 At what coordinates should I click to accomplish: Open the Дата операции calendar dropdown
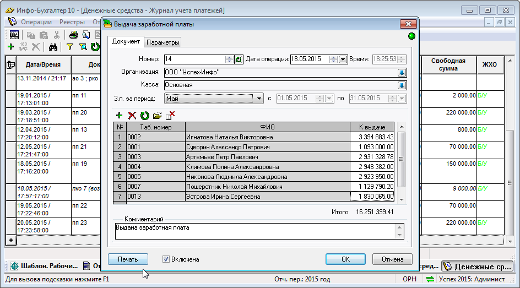[343, 59]
